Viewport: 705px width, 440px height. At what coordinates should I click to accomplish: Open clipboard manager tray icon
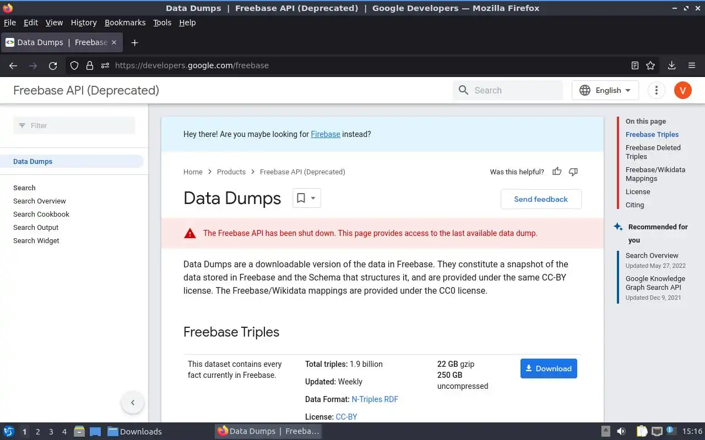642,431
